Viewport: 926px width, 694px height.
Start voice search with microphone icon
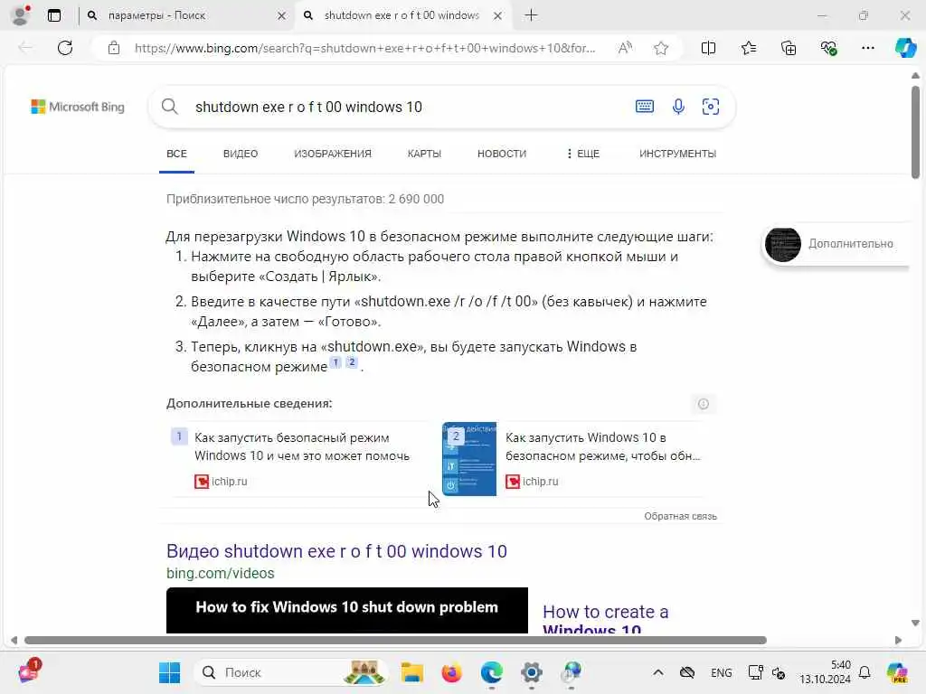tap(678, 107)
